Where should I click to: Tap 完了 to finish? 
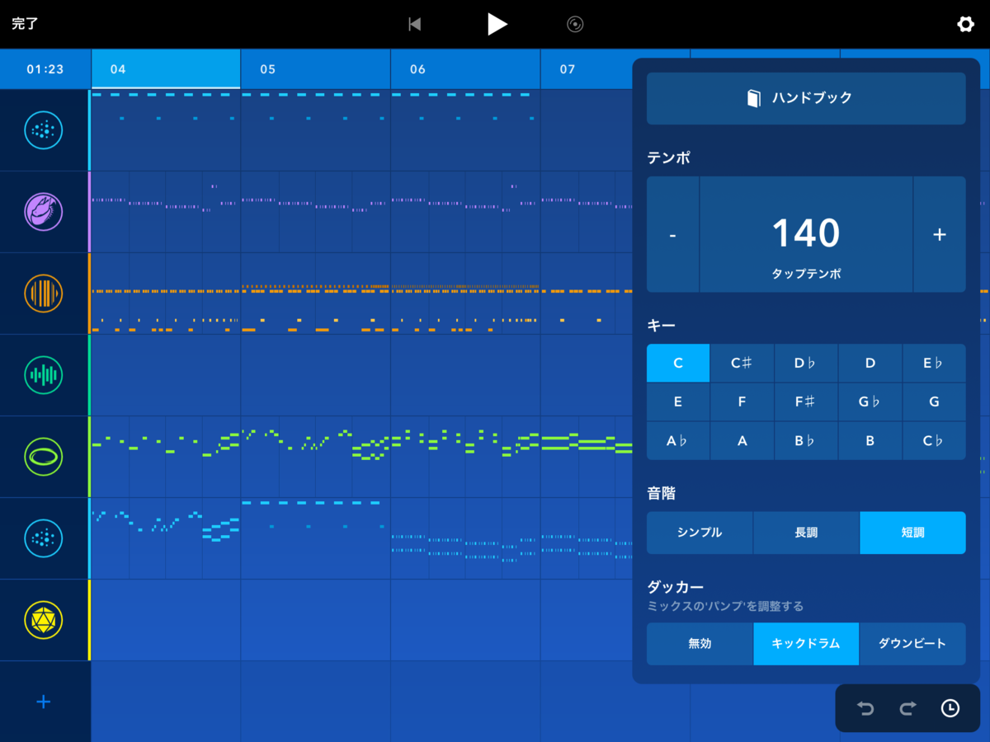coord(25,24)
